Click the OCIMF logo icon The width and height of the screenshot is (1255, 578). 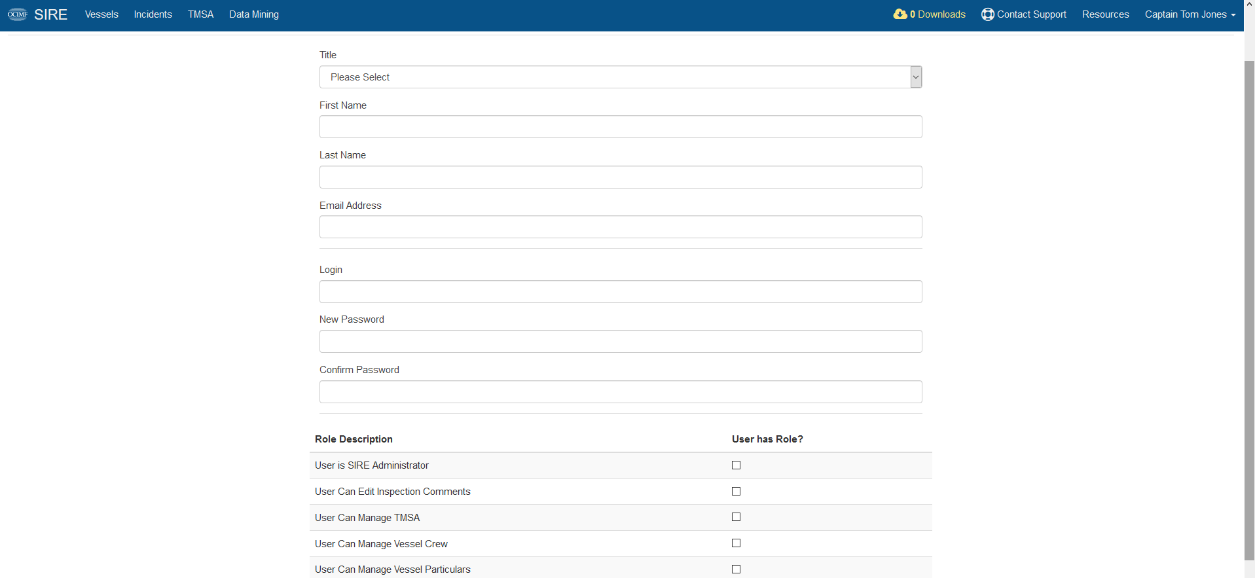click(18, 14)
